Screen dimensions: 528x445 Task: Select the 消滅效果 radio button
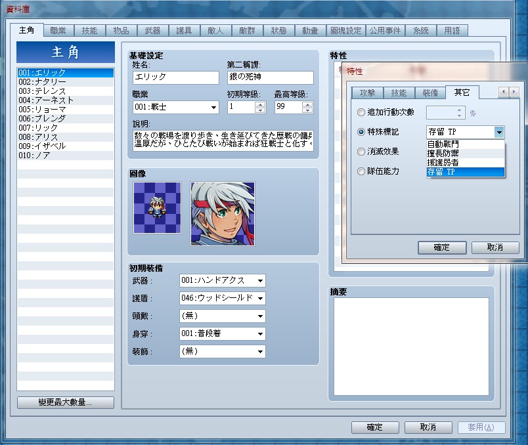[x=361, y=152]
